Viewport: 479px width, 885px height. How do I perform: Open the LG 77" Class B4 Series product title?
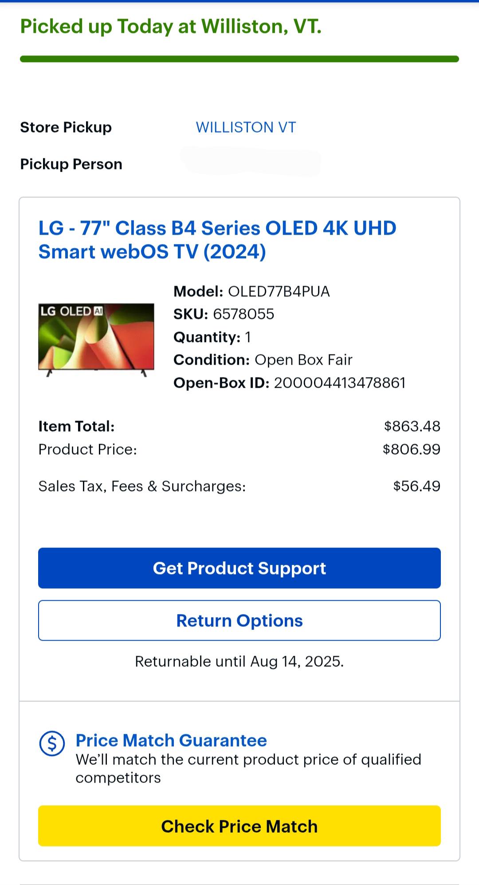pyautogui.click(x=217, y=240)
